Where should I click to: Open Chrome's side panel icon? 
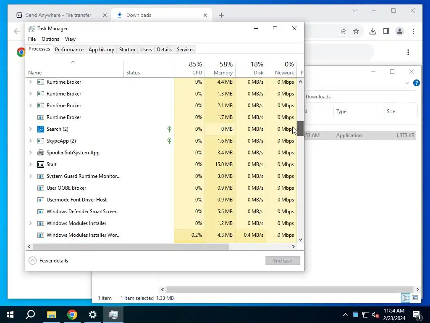coord(386,31)
